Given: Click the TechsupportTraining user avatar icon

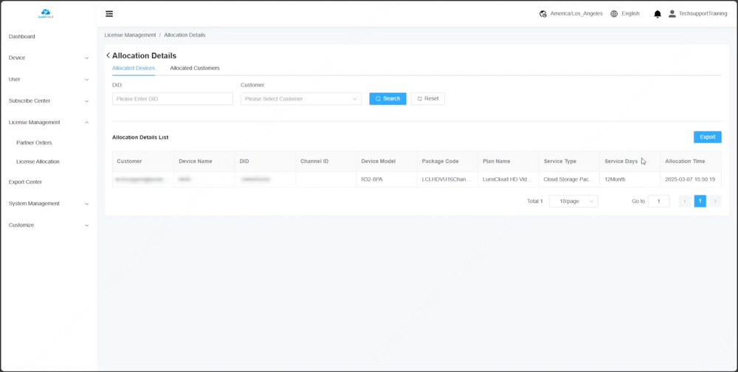Looking at the screenshot, I should (x=672, y=14).
